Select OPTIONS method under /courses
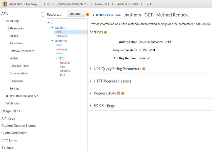 [x=62, y=50]
